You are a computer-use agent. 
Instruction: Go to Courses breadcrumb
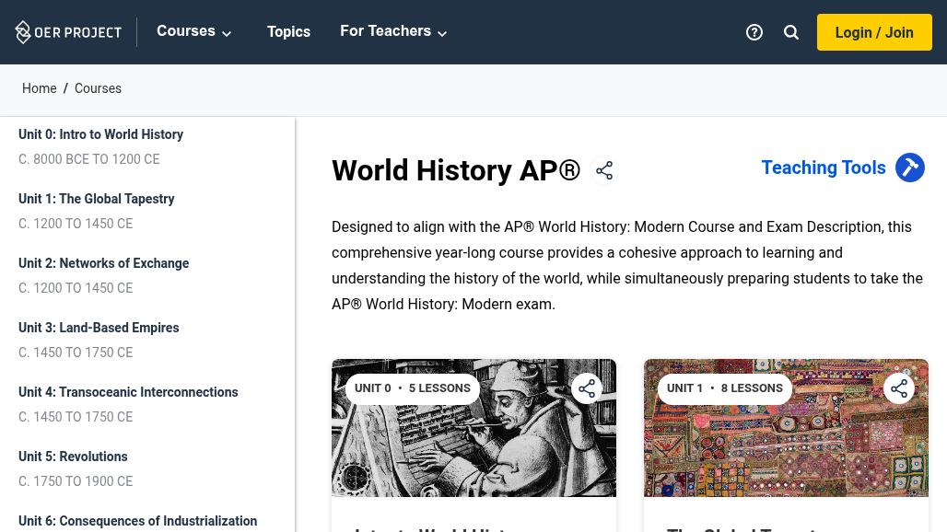click(x=98, y=88)
